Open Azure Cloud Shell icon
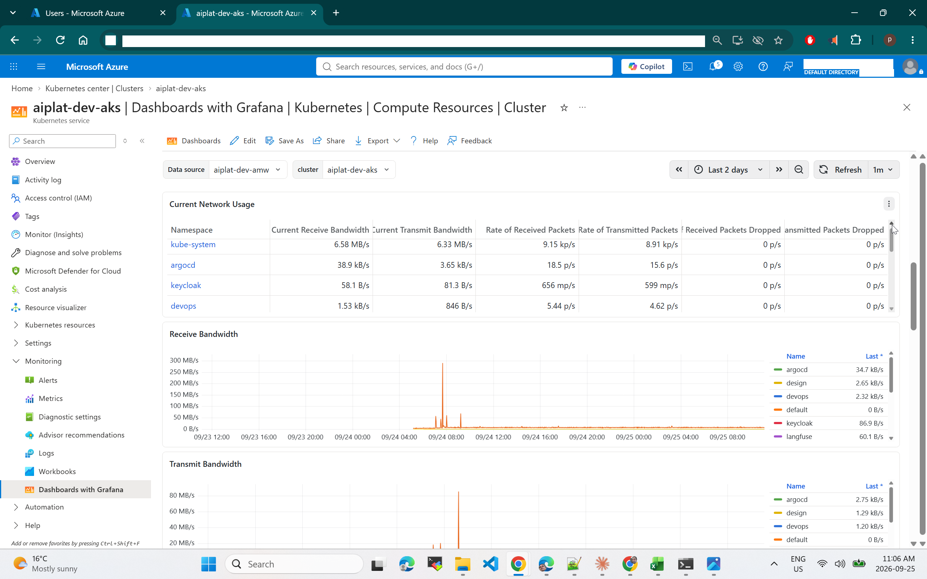Viewport: 927px width, 579px height. [688, 67]
